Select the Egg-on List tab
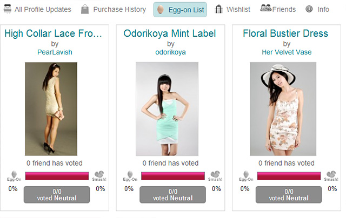 [x=180, y=9]
